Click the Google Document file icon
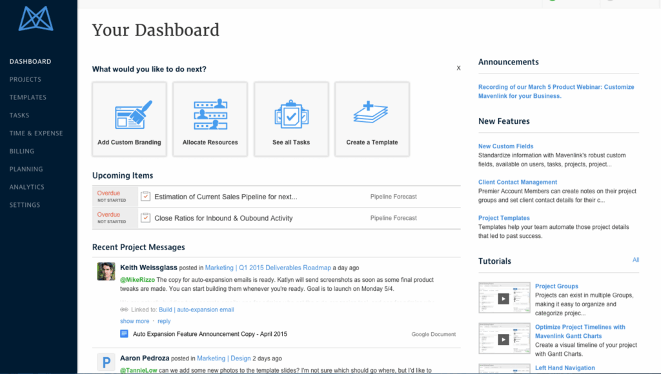This screenshot has height=374, width=661. pyautogui.click(x=124, y=334)
